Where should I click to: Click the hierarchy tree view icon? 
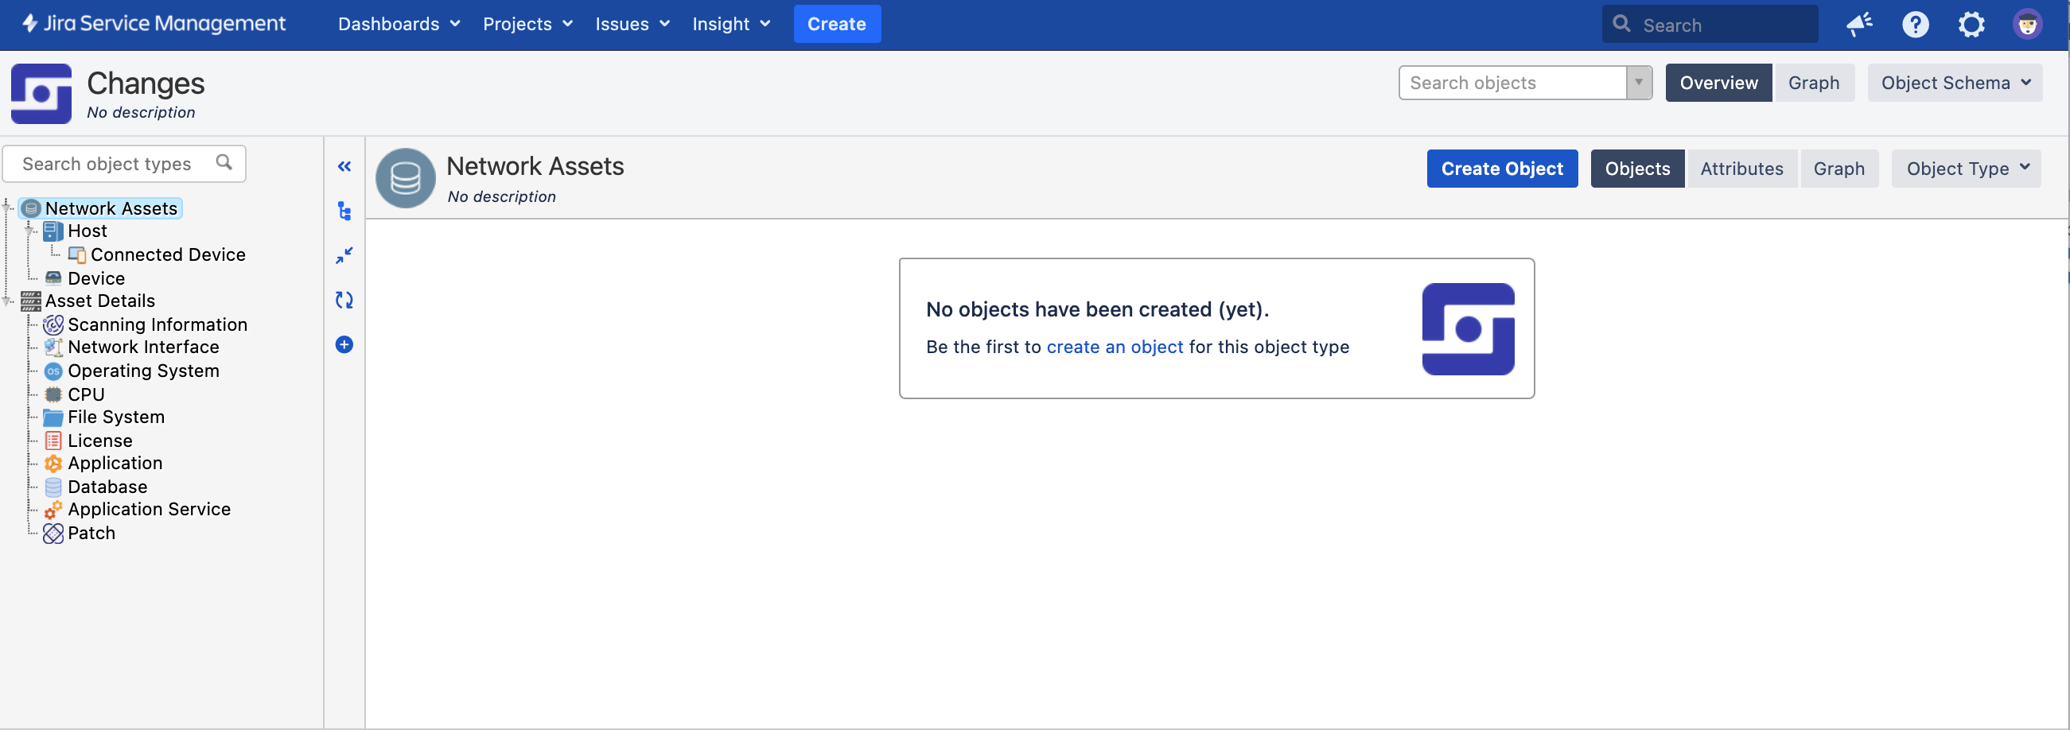344,212
